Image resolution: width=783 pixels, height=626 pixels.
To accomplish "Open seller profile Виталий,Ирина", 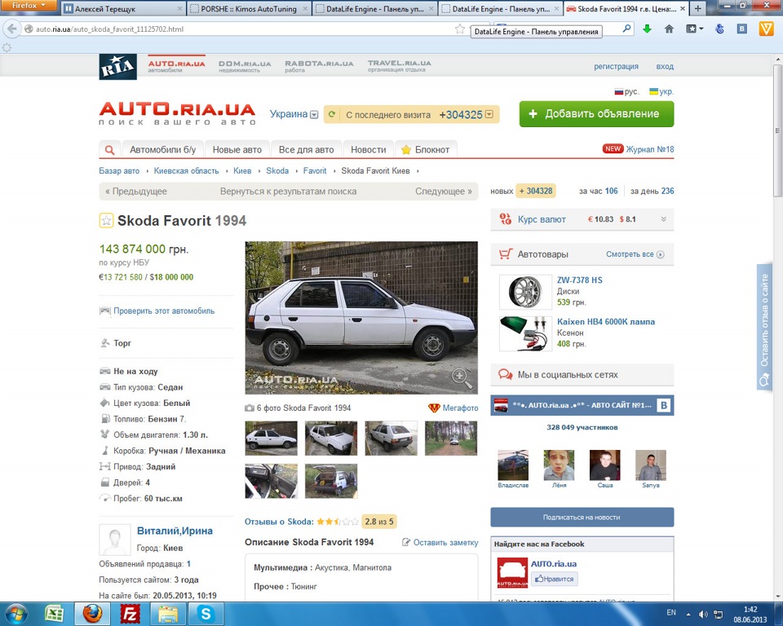I will (x=175, y=531).
